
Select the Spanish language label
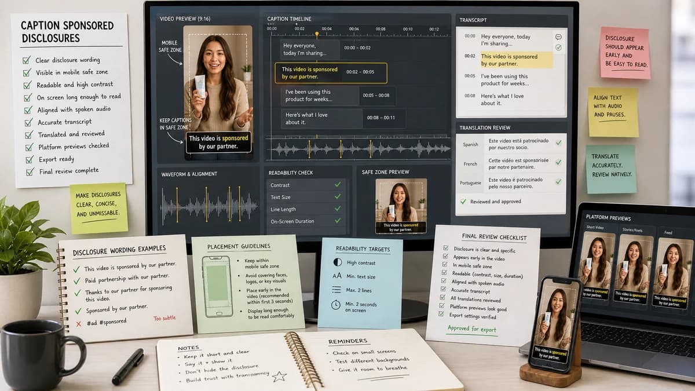click(470, 145)
